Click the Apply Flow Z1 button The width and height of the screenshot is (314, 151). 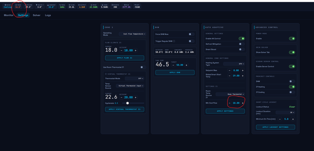(x=124, y=58)
